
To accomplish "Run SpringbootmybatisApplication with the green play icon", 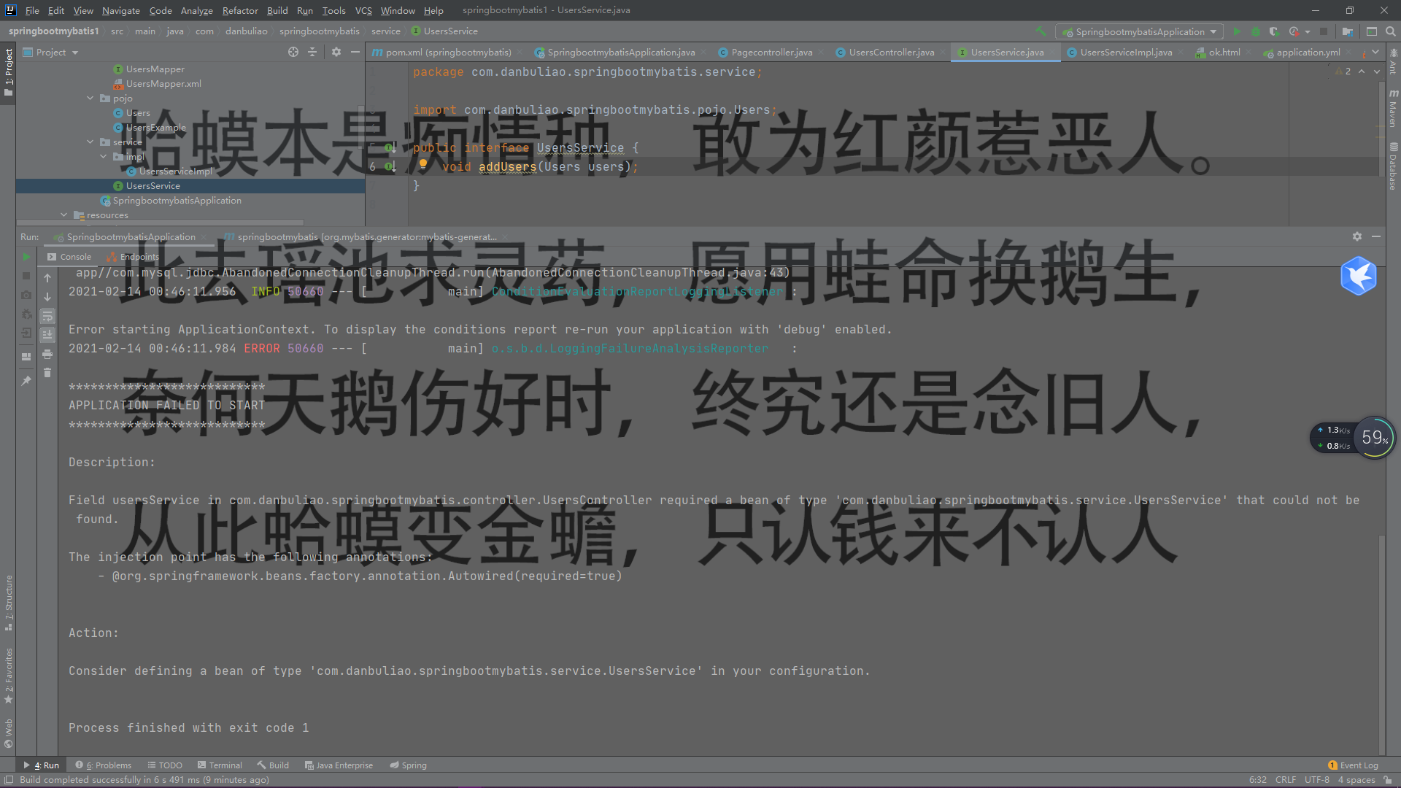I will coord(1237,31).
